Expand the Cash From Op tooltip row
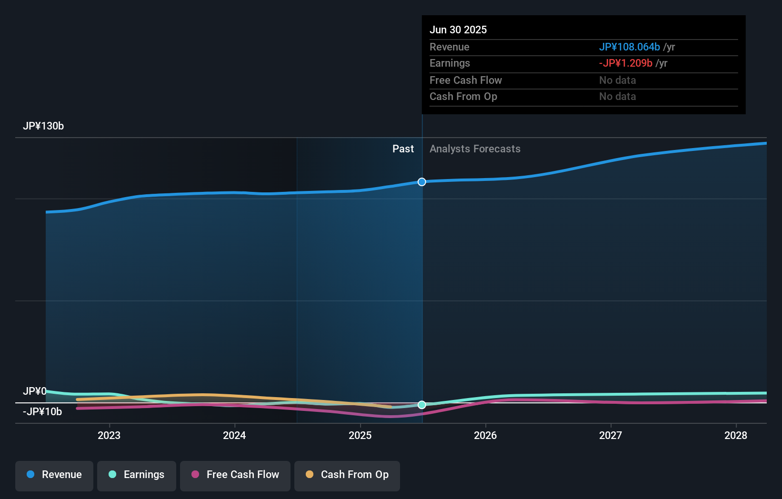This screenshot has height=499, width=782. point(463,97)
